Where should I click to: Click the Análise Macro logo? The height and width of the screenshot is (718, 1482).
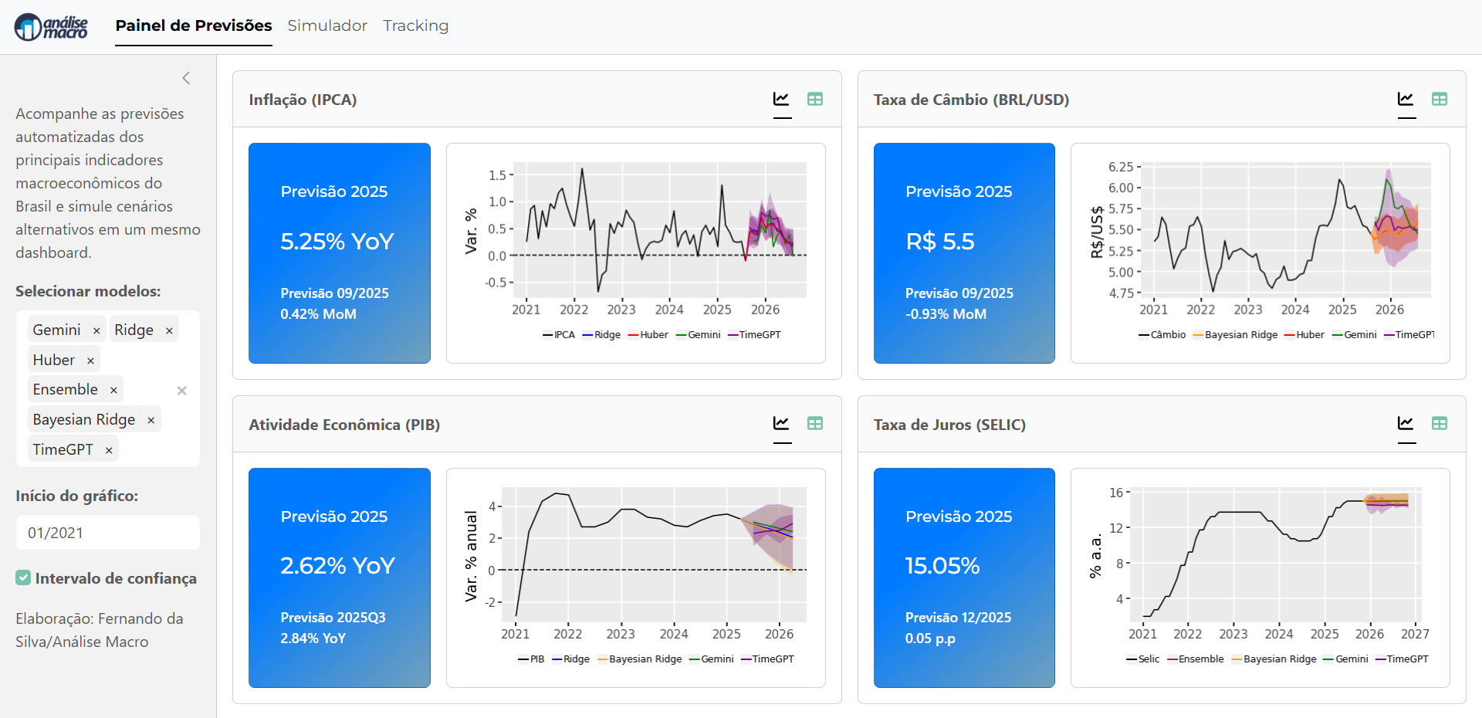51,27
